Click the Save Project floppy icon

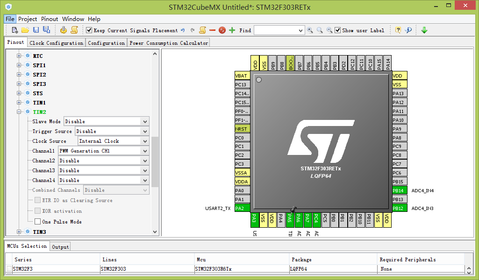pyautogui.click(x=36, y=30)
